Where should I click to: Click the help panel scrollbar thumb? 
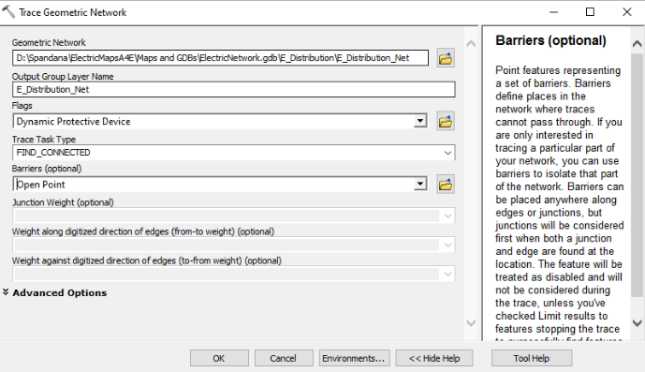point(637,175)
